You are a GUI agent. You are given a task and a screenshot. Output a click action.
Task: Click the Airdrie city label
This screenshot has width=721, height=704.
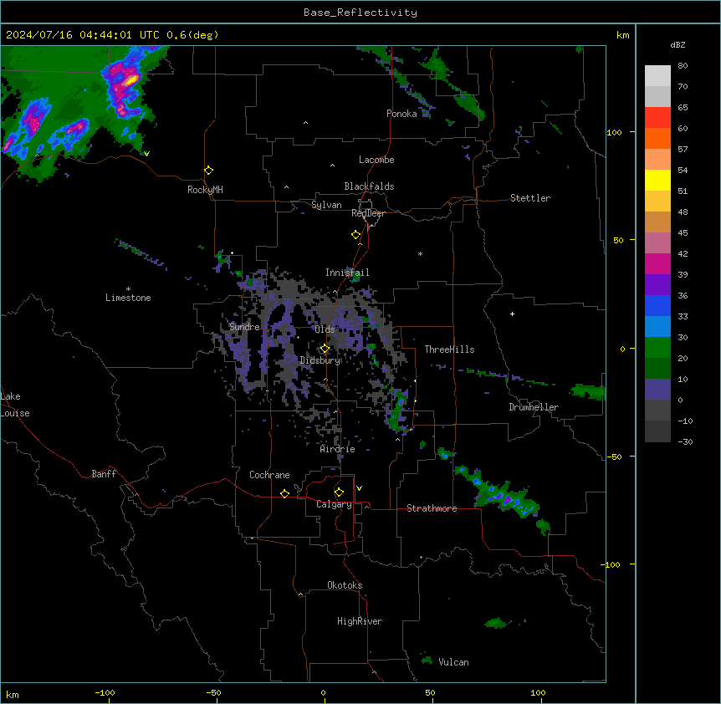click(338, 449)
